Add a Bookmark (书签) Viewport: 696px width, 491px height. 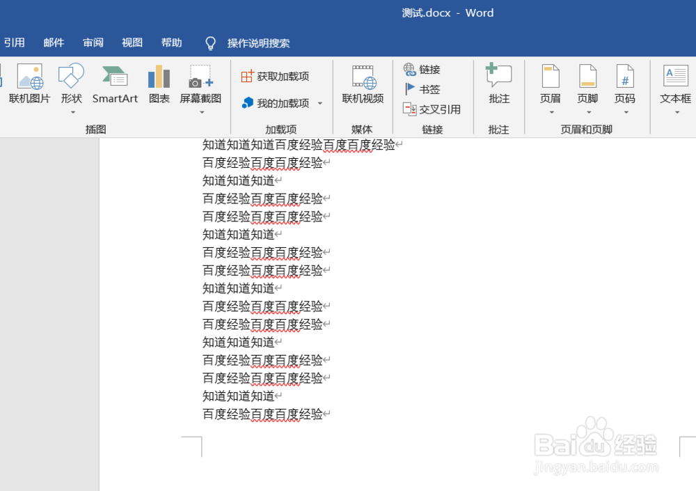pyautogui.click(x=422, y=89)
